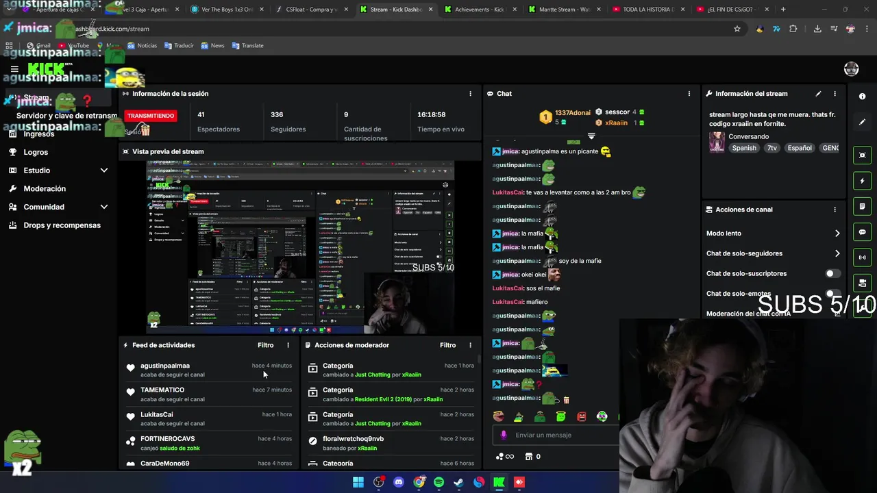This screenshot has width=877, height=493.
Task: Open Drops y recompensas page
Action: [x=62, y=225]
